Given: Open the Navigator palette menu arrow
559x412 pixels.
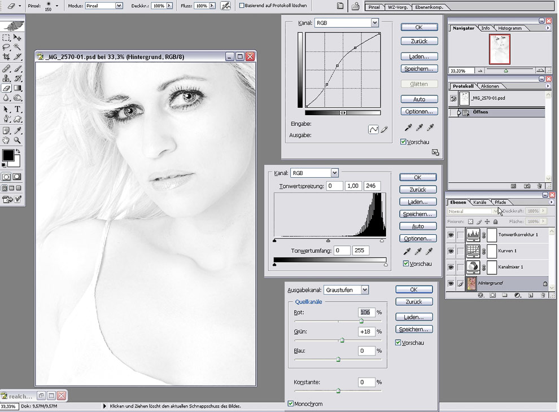Looking at the screenshot, I should [x=548, y=28].
